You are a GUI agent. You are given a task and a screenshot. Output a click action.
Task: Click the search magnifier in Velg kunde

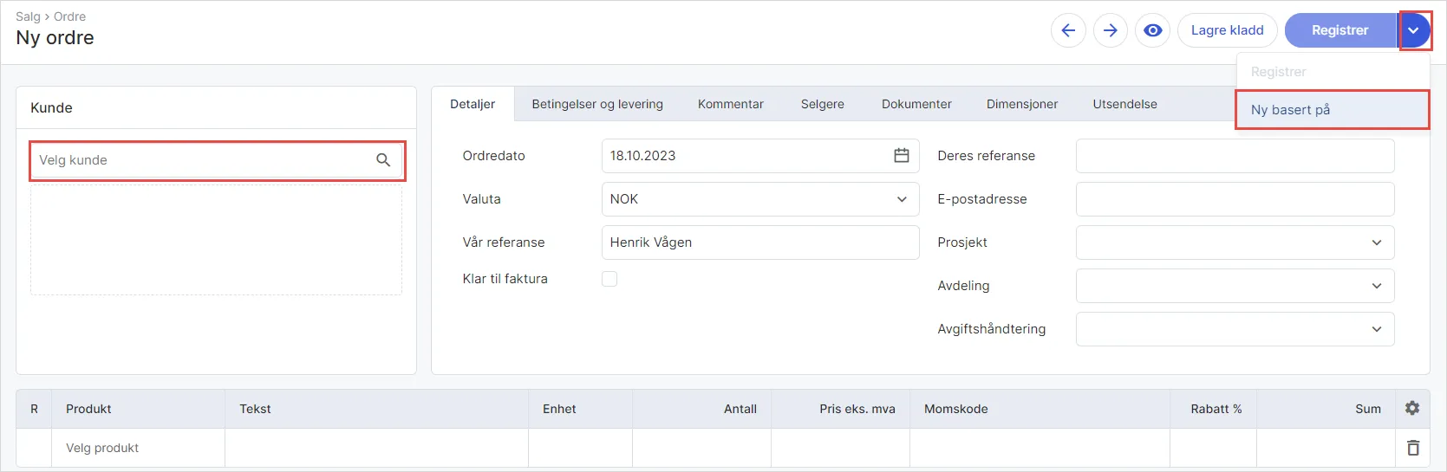pyautogui.click(x=383, y=160)
